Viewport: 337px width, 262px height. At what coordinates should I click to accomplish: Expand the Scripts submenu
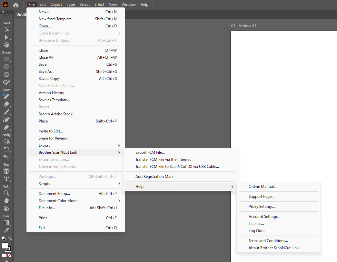click(76, 184)
